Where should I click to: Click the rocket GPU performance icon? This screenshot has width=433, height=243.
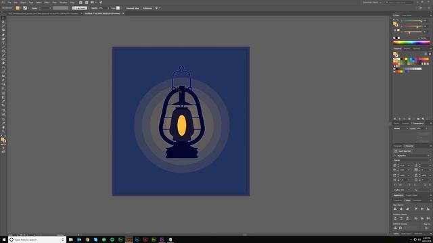coord(101,3)
